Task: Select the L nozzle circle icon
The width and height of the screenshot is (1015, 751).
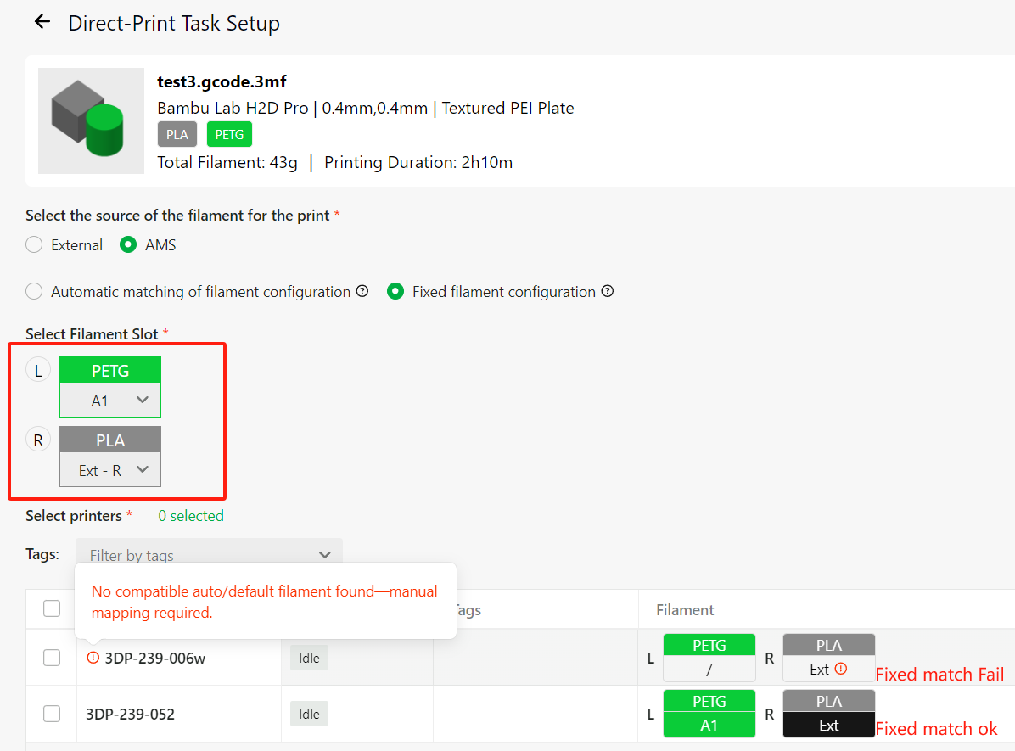Action: (38, 370)
